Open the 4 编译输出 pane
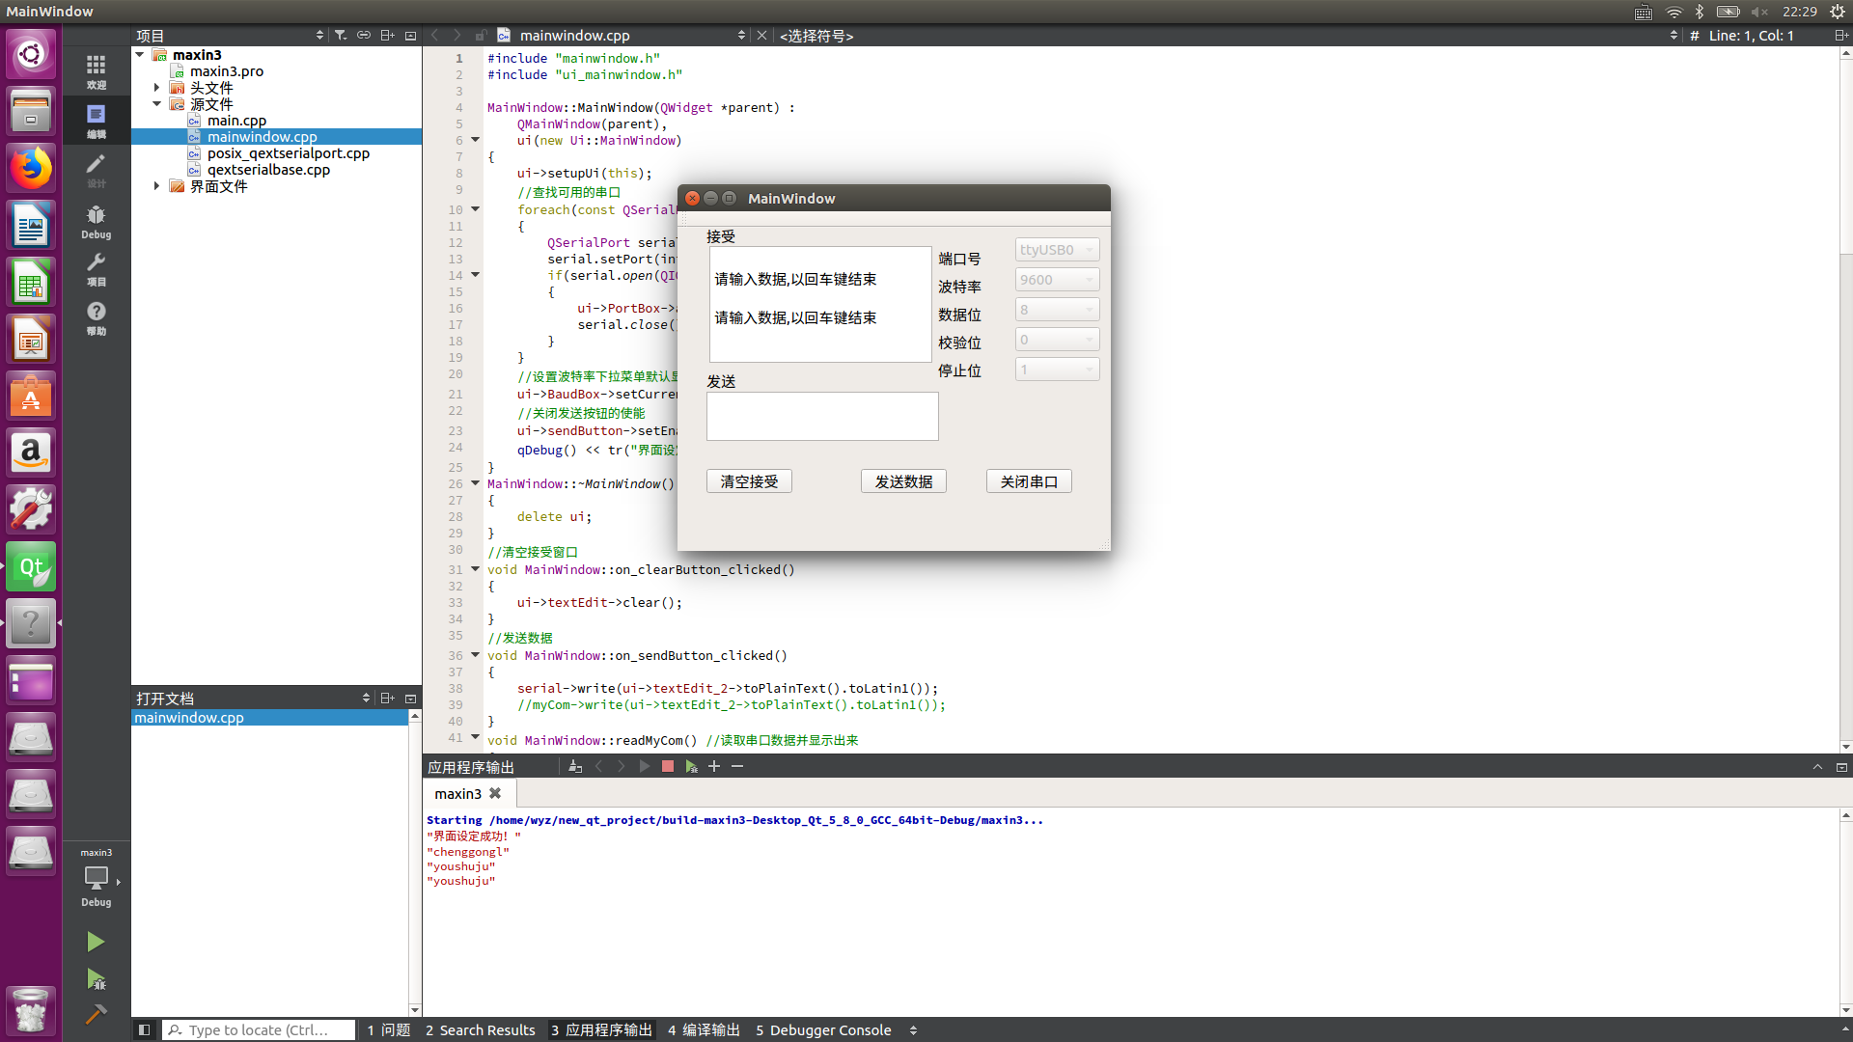1853x1042 pixels. tap(704, 1029)
